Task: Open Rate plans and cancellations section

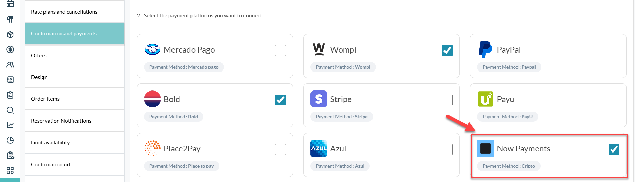Action: pos(64,12)
